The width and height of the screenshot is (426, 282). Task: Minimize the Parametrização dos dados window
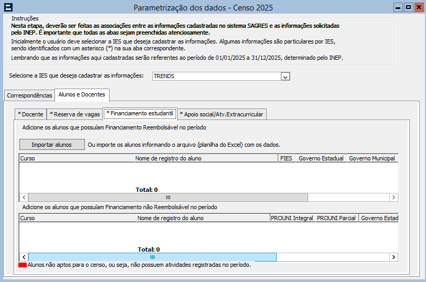click(398, 7)
